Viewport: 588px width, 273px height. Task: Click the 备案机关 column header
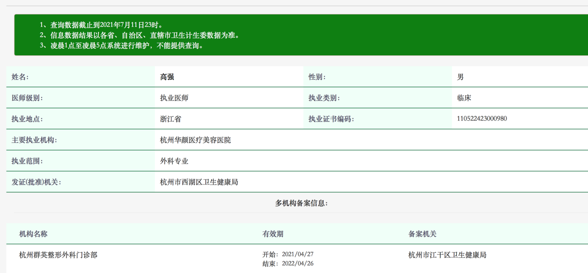coord(422,234)
